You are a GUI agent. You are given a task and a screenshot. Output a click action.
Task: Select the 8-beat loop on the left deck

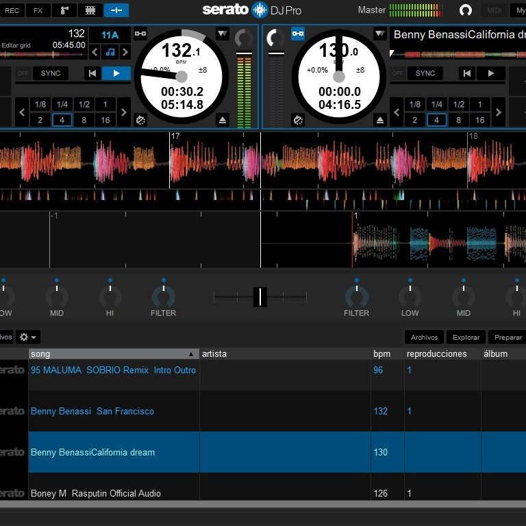point(84,120)
